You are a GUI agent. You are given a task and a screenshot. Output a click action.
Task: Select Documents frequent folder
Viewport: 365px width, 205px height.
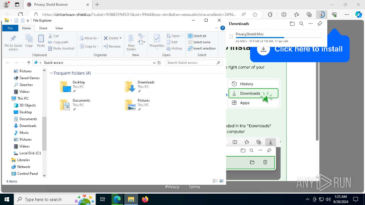pos(75,105)
